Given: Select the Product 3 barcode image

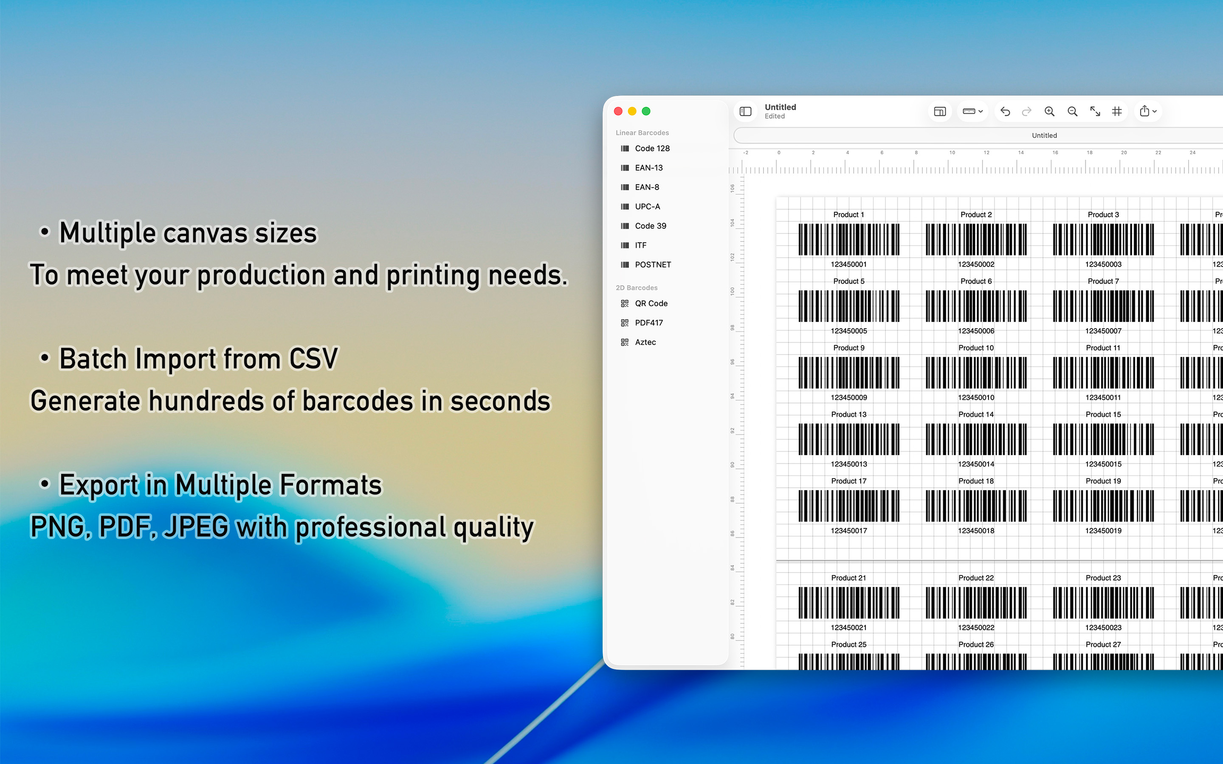Looking at the screenshot, I should [x=1104, y=239].
